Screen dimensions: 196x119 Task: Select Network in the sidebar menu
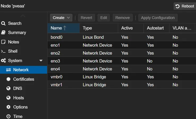21,70
